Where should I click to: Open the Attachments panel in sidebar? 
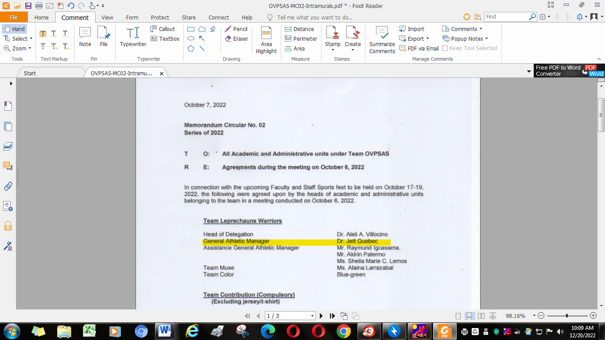[x=8, y=186]
